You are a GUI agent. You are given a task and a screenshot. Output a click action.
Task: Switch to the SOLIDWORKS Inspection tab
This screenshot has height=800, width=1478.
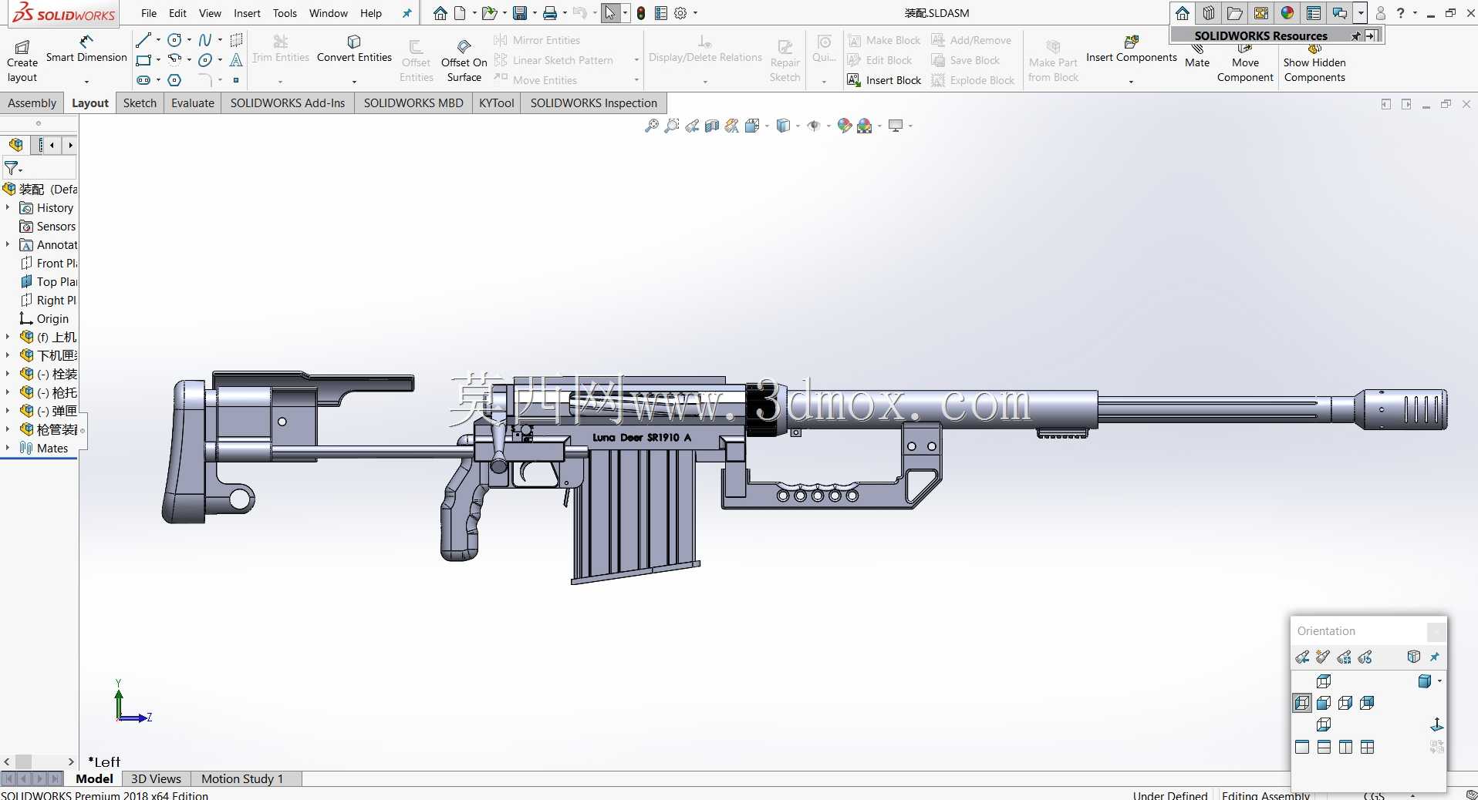tap(594, 103)
